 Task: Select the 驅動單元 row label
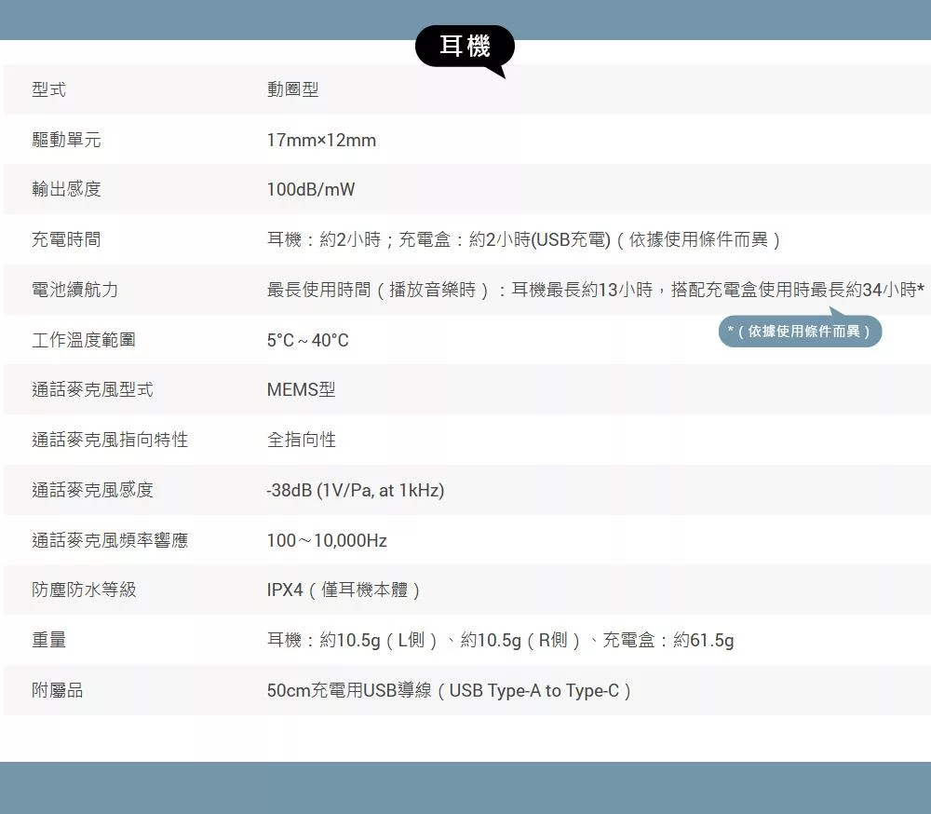tap(66, 140)
